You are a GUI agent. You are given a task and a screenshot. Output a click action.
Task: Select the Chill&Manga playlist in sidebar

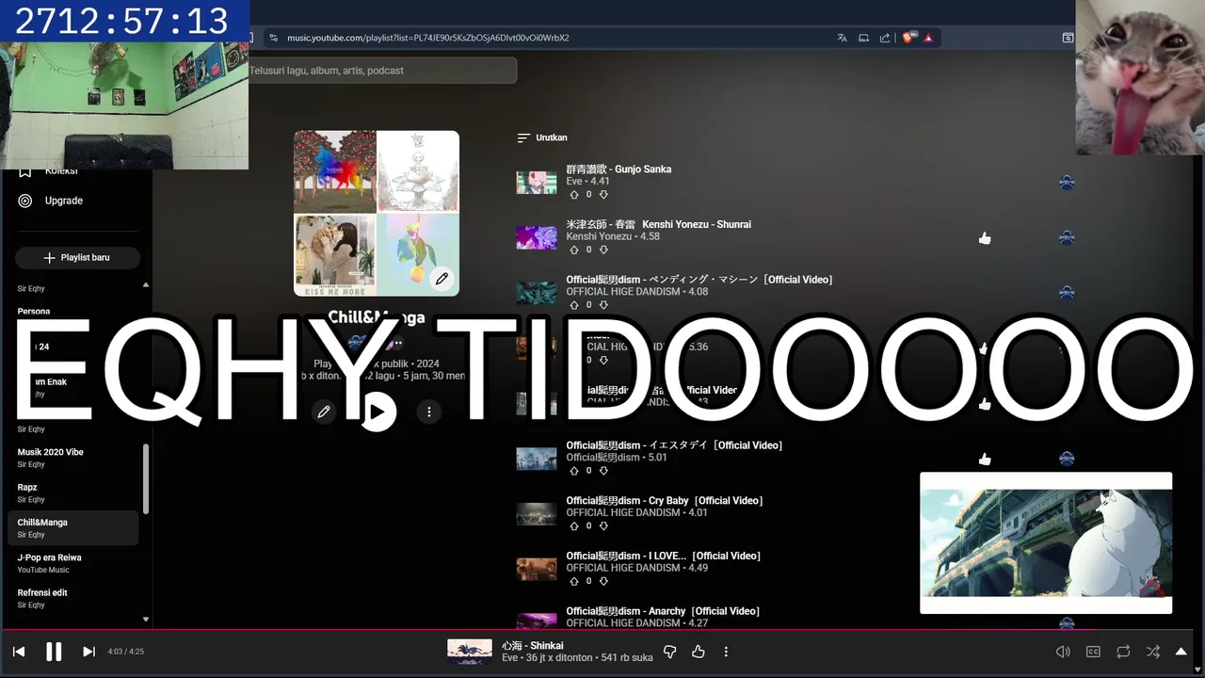point(72,528)
